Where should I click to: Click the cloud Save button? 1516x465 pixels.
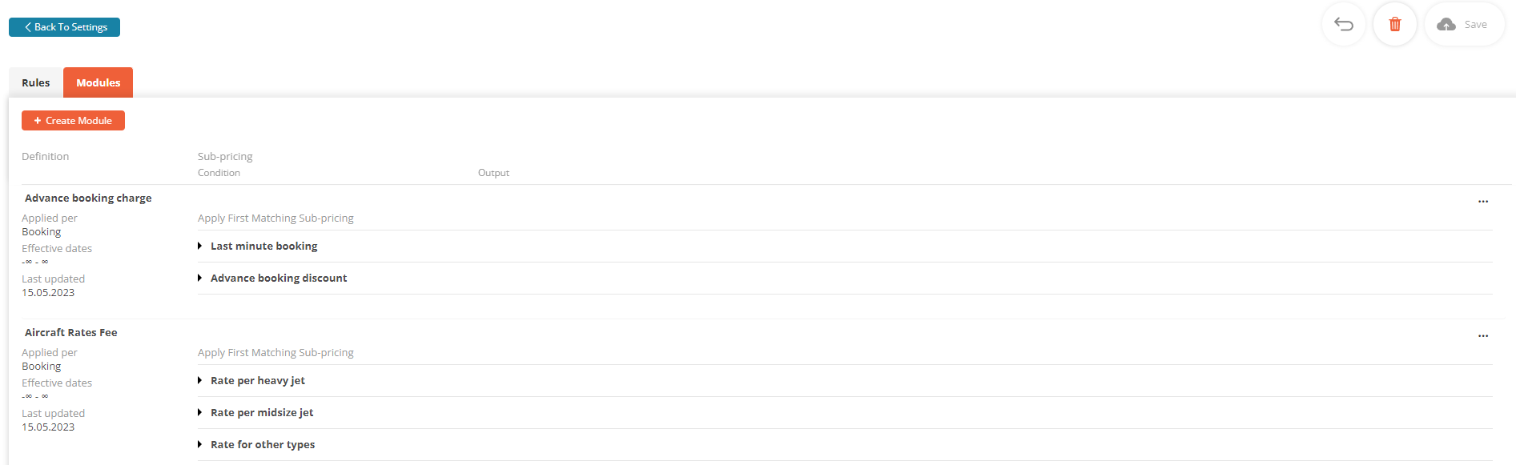coord(1464,25)
